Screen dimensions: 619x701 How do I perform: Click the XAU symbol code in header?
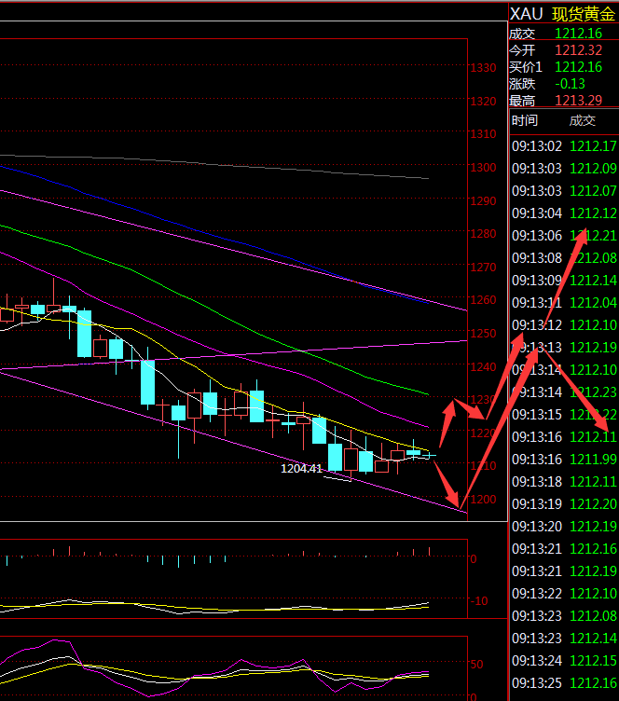(x=526, y=14)
